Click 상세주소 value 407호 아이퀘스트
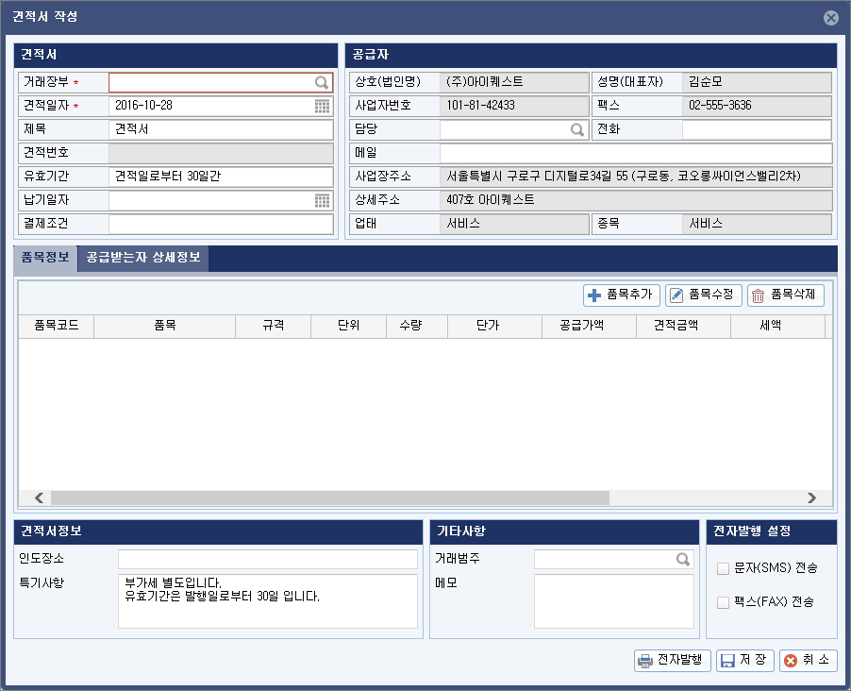This screenshot has width=851, height=691. pos(636,200)
